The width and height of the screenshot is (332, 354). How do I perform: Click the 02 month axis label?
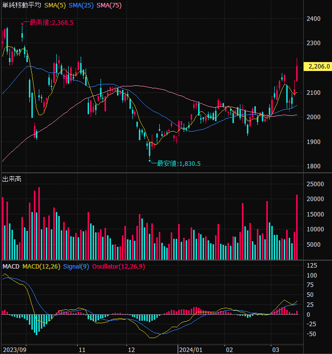[x=229, y=350]
